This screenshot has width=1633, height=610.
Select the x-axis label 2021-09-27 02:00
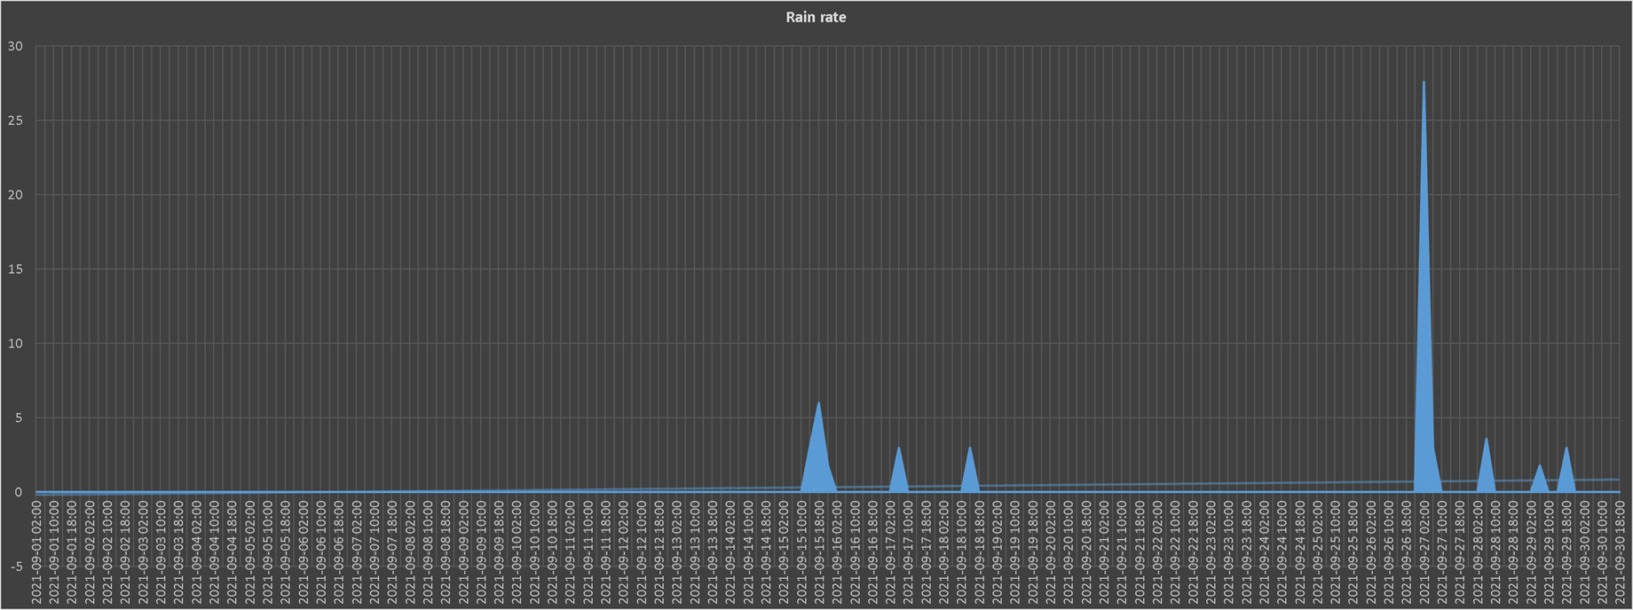click(1424, 551)
